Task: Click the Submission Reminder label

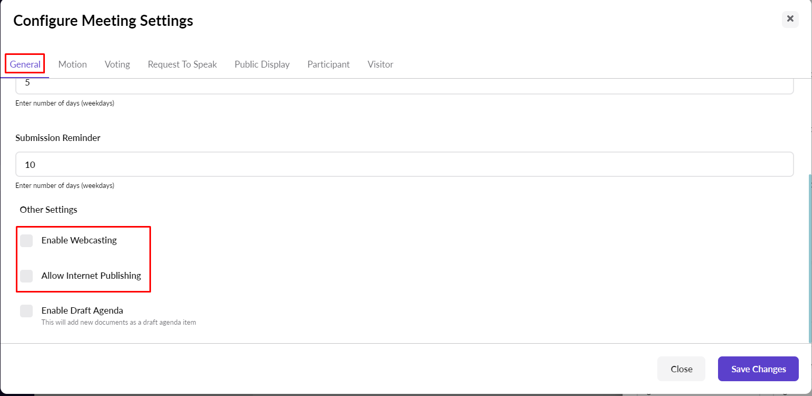Action: (x=58, y=138)
